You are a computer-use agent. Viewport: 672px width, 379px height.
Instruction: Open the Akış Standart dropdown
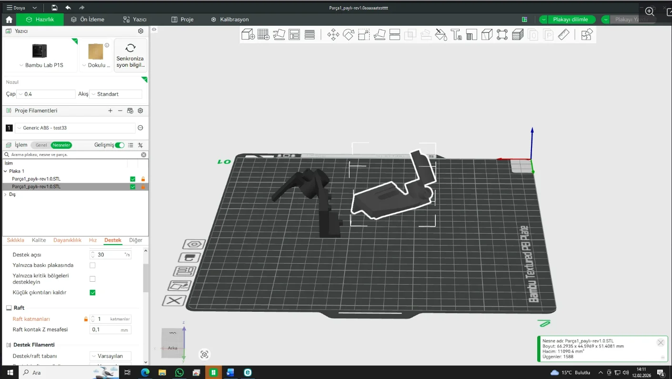116,94
